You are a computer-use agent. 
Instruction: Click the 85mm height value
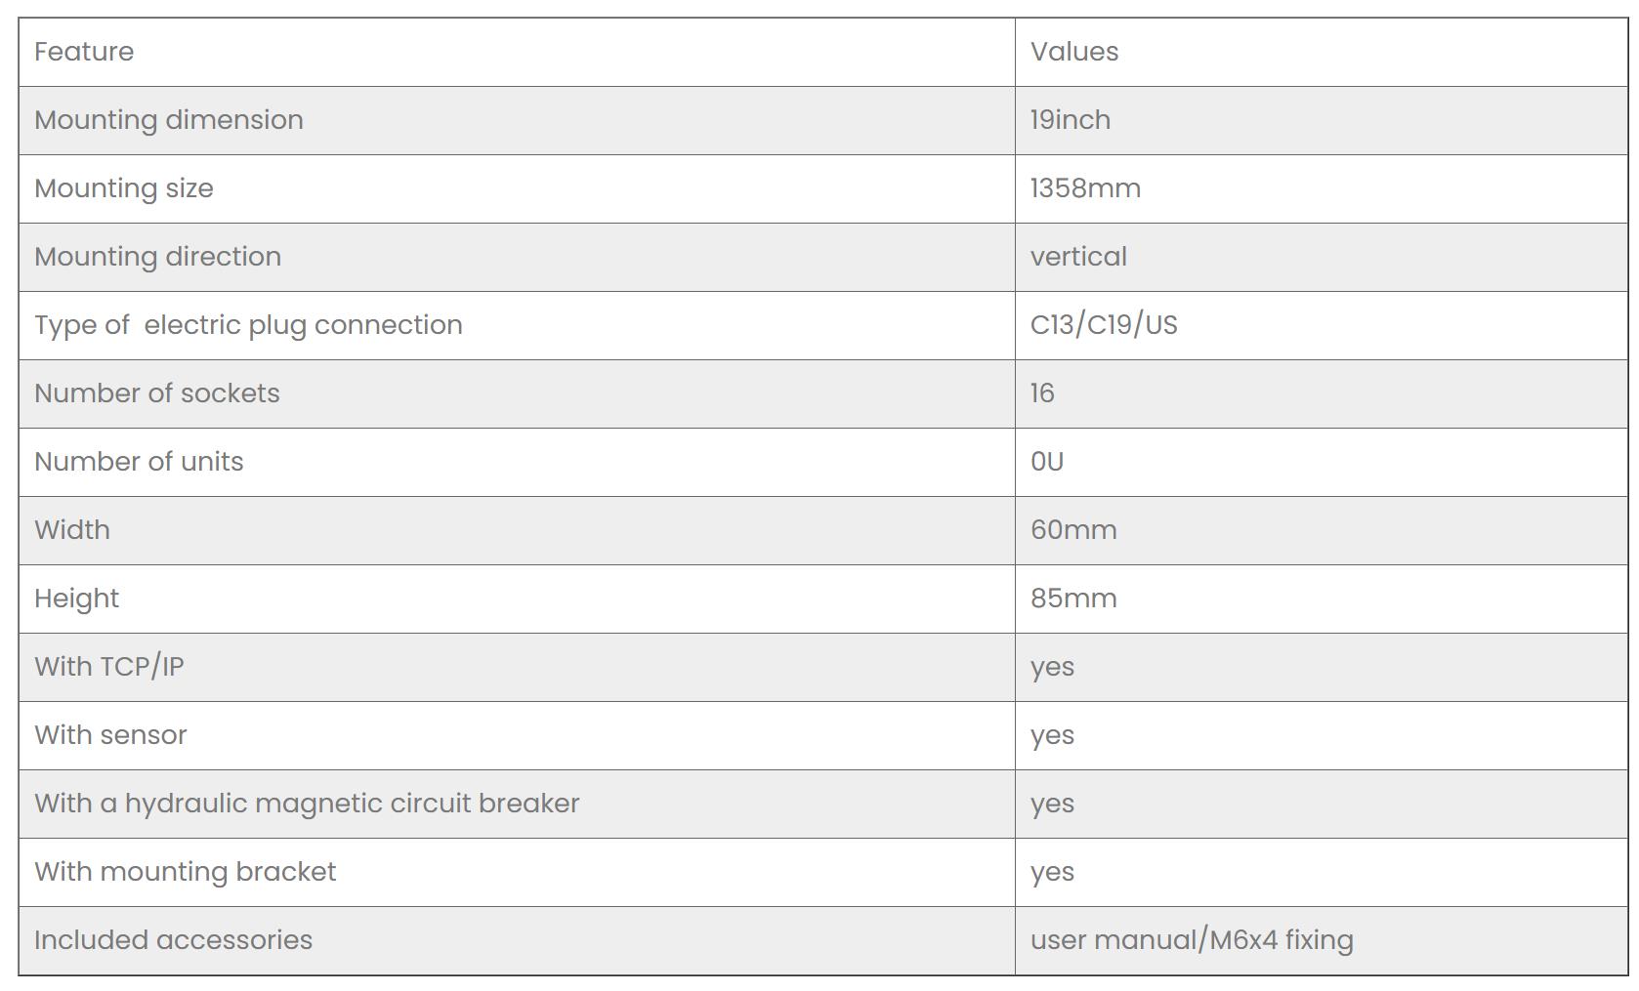(1073, 599)
